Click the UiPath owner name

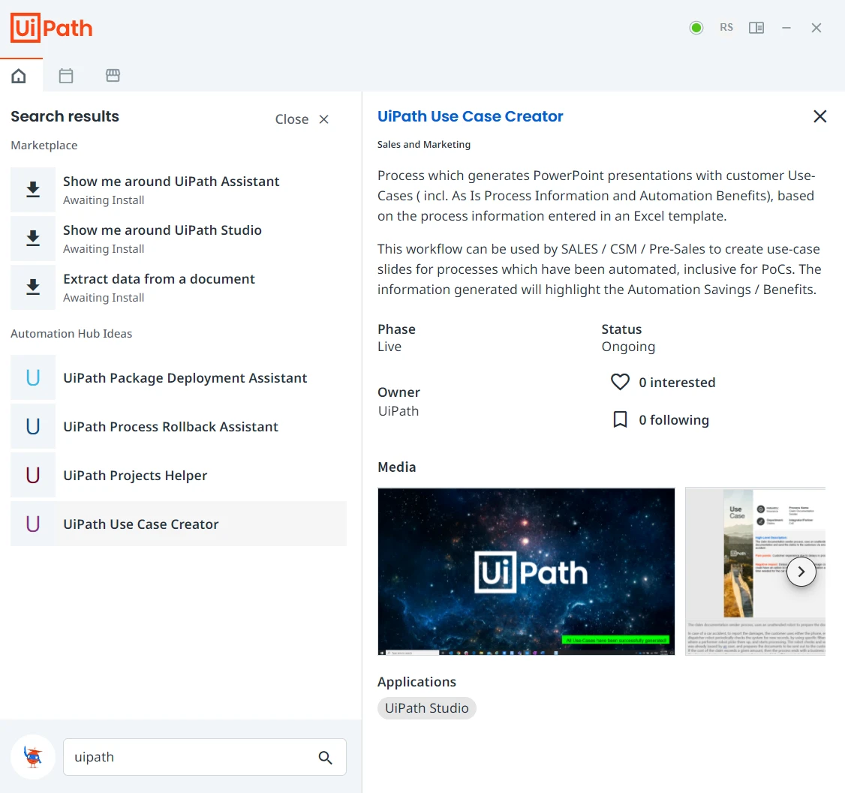[398, 411]
